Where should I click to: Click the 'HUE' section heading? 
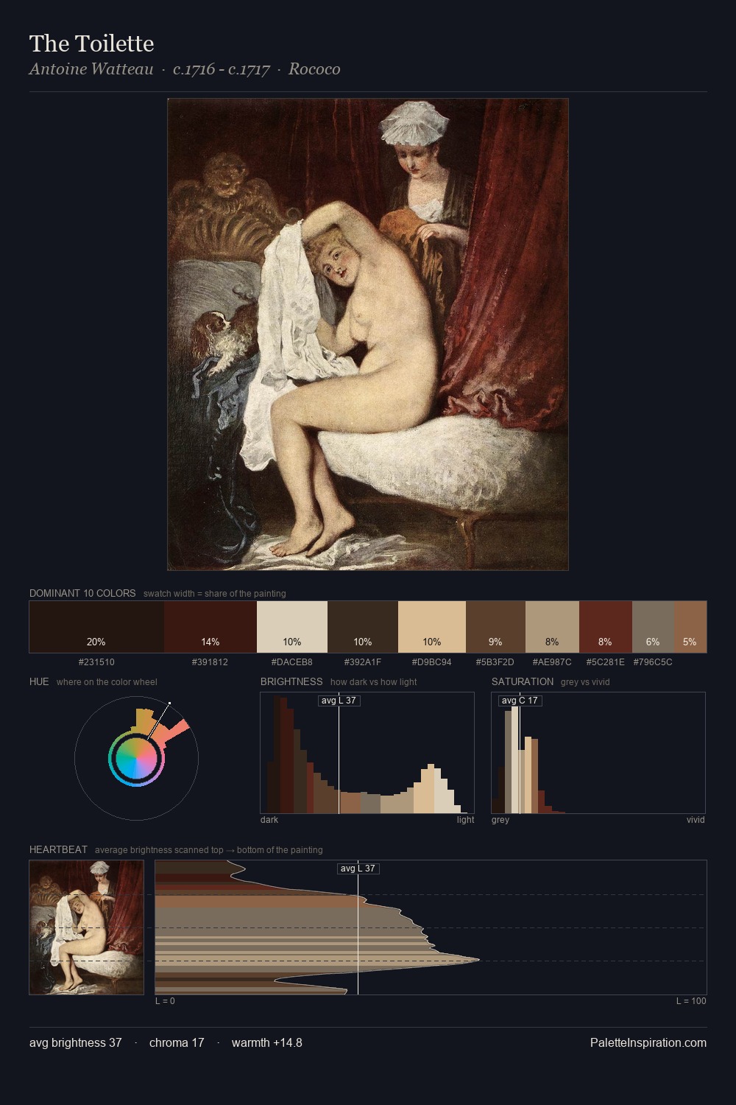tap(39, 681)
